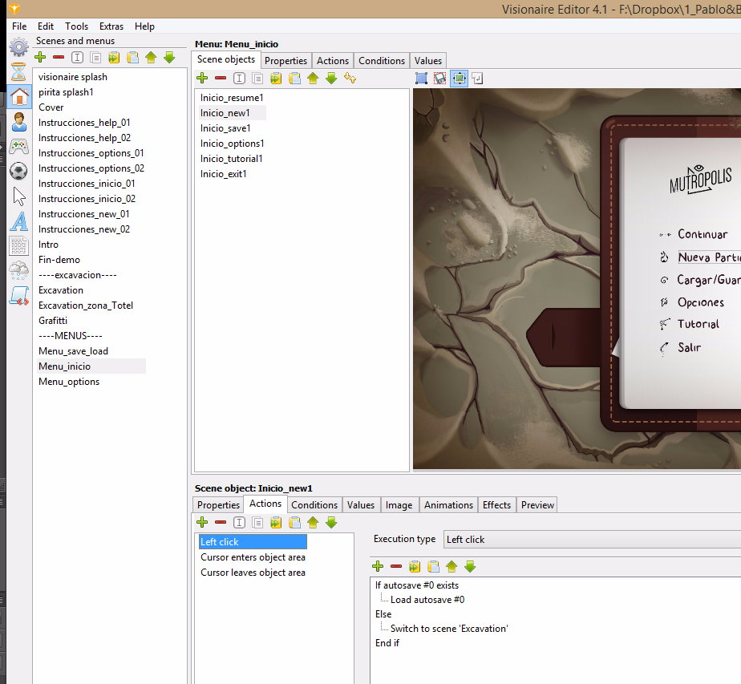Click the rename icon above the Inicio_new1 actions list
741x684 pixels.
(239, 523)
